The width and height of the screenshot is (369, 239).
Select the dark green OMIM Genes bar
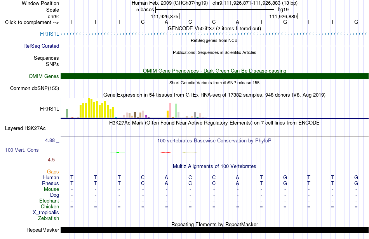pyautogui.click(x=214, y=76)
